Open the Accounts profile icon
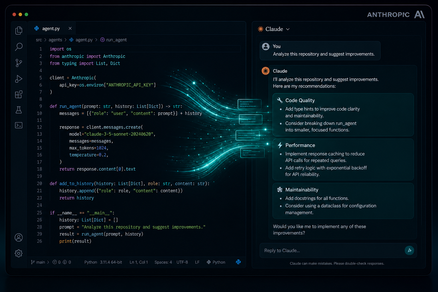The image size is (438, 292). click(x=19, y=238)
